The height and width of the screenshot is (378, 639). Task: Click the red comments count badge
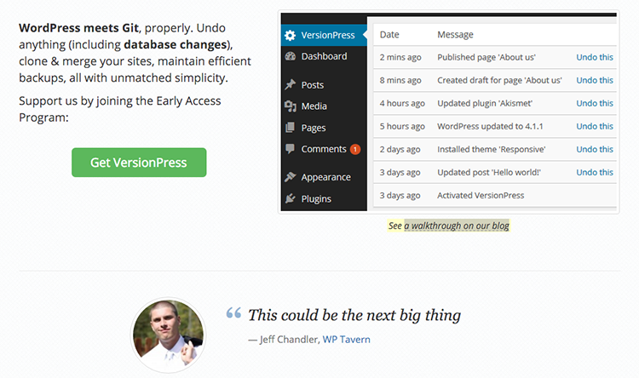pyautogui.click(x=355, y=150)
